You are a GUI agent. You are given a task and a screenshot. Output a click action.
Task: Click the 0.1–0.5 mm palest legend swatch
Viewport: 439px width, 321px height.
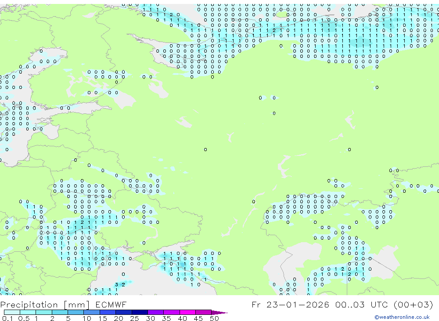pos(12,312)
